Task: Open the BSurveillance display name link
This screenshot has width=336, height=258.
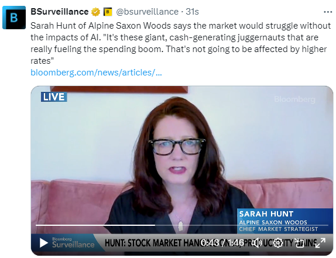Action: click(60, 12)
